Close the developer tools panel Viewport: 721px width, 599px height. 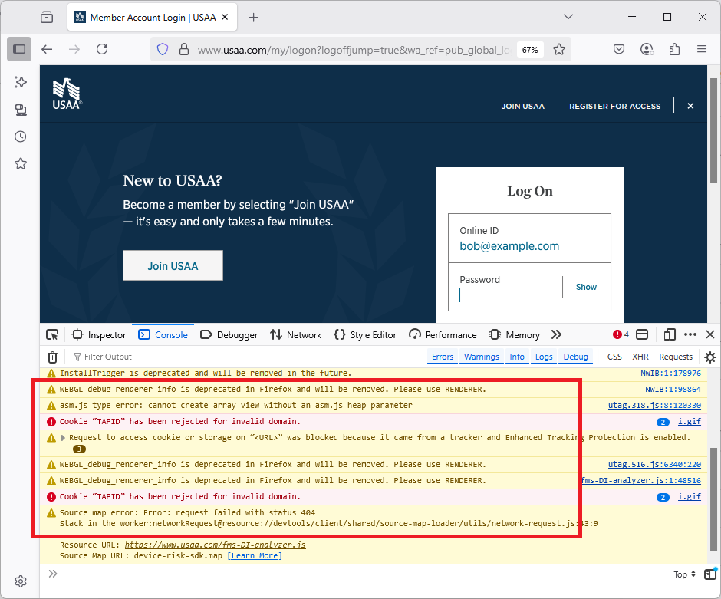[710, 334]
